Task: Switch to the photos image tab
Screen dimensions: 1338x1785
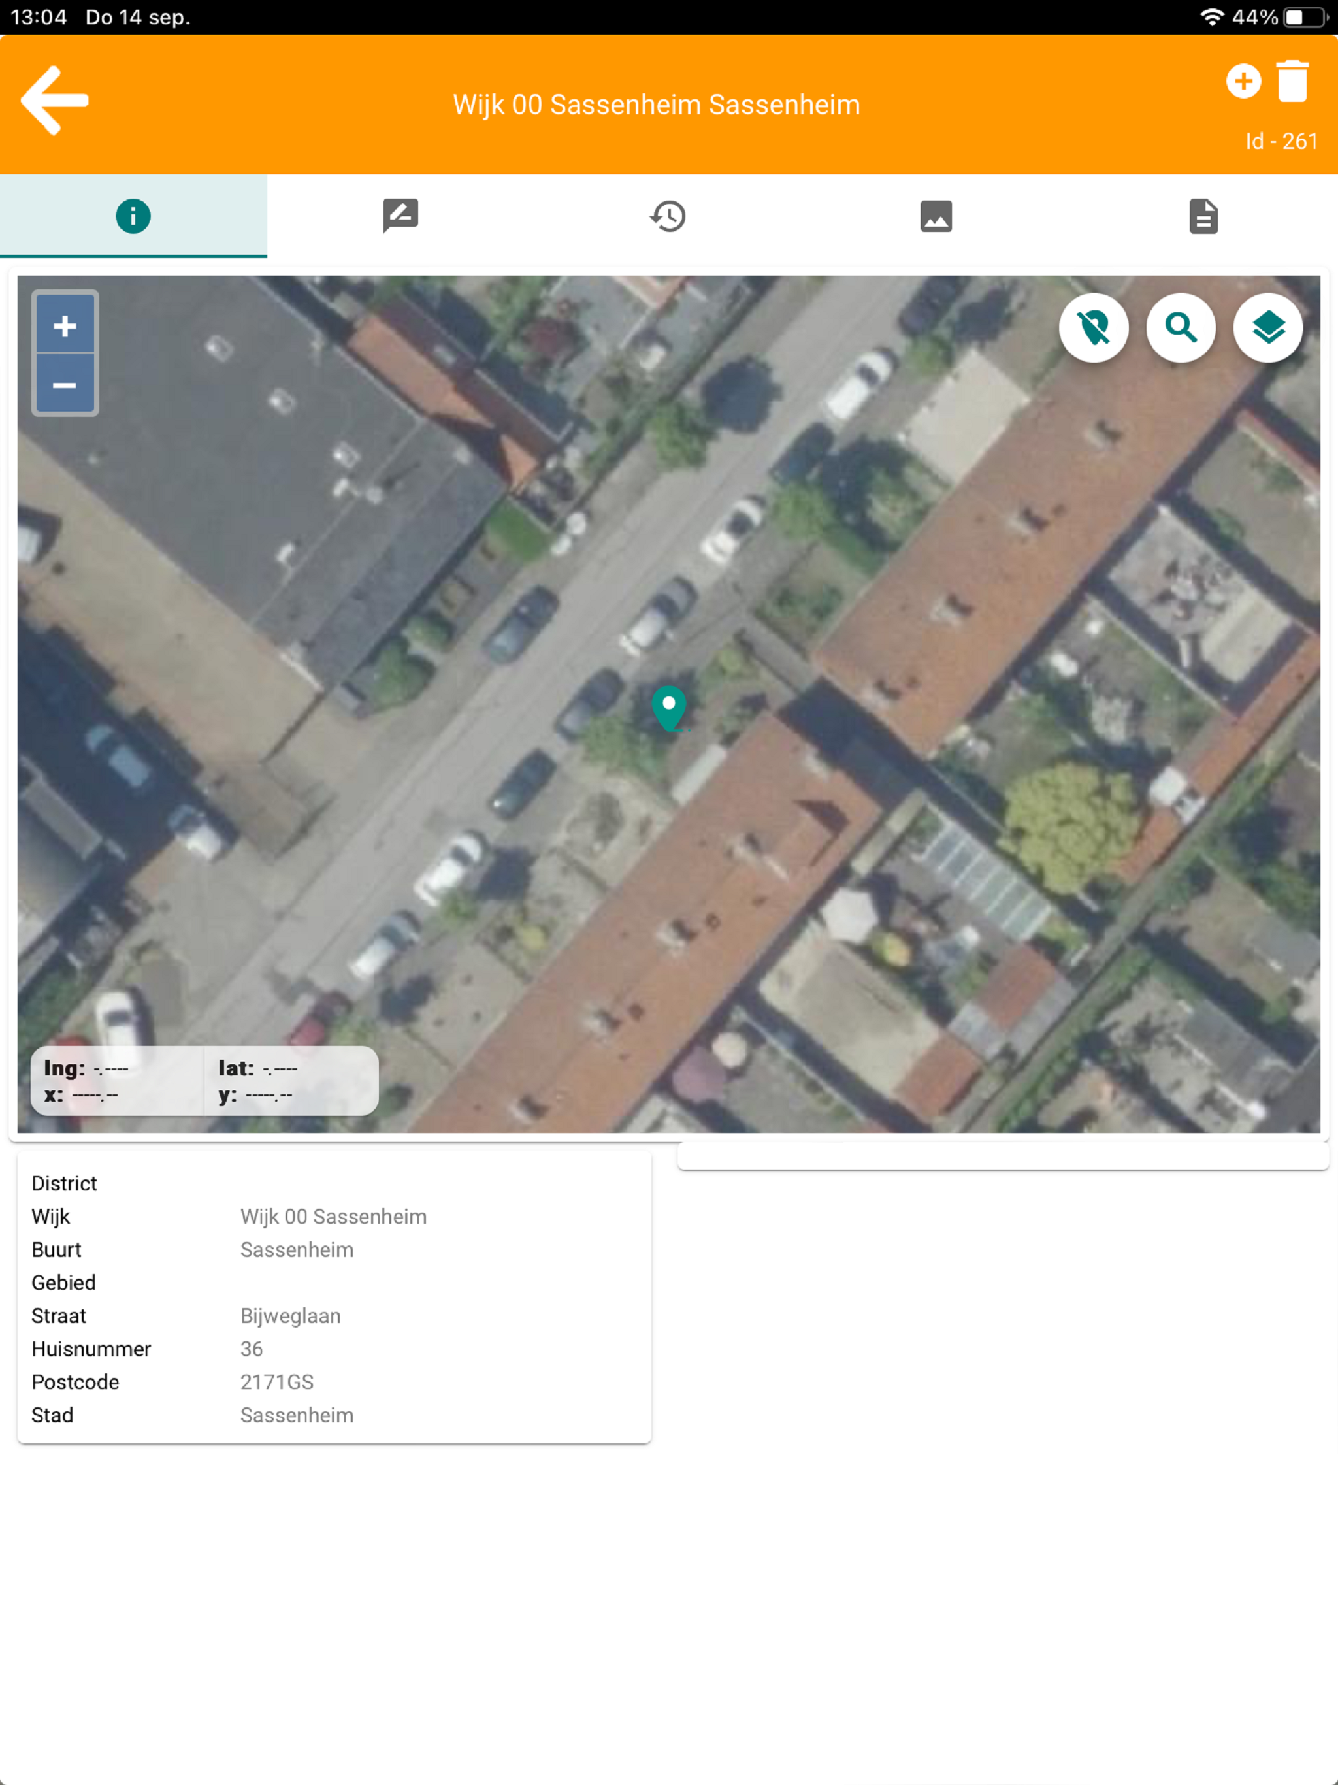Action: point(936,216)
